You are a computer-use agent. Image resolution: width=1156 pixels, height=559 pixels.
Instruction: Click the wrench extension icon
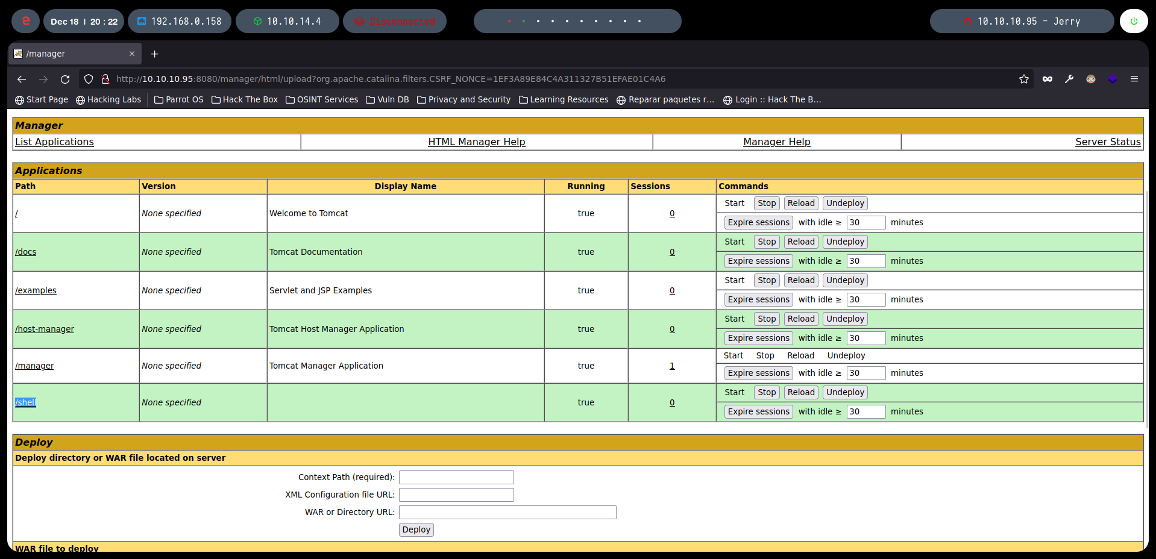tap(1069, 79)
